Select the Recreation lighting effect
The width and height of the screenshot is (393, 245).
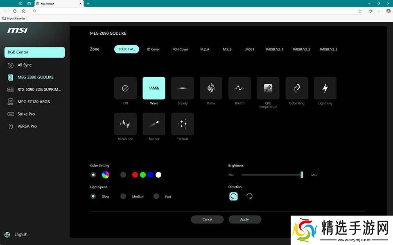coord(125,124)
